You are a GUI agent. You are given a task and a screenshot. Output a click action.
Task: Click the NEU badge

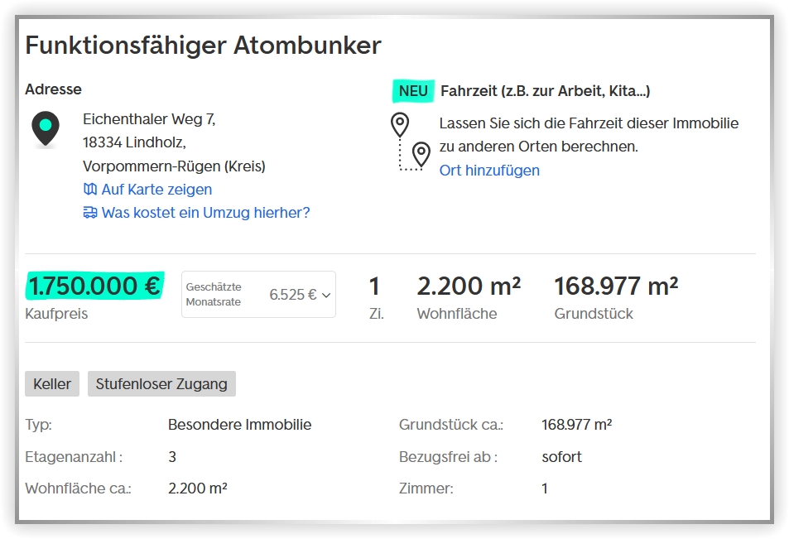[413, 90]
